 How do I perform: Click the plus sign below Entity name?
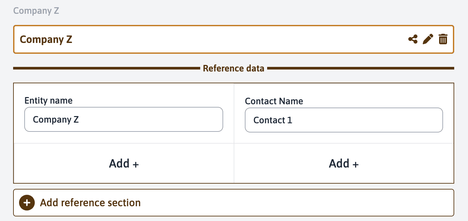point(136,164)
